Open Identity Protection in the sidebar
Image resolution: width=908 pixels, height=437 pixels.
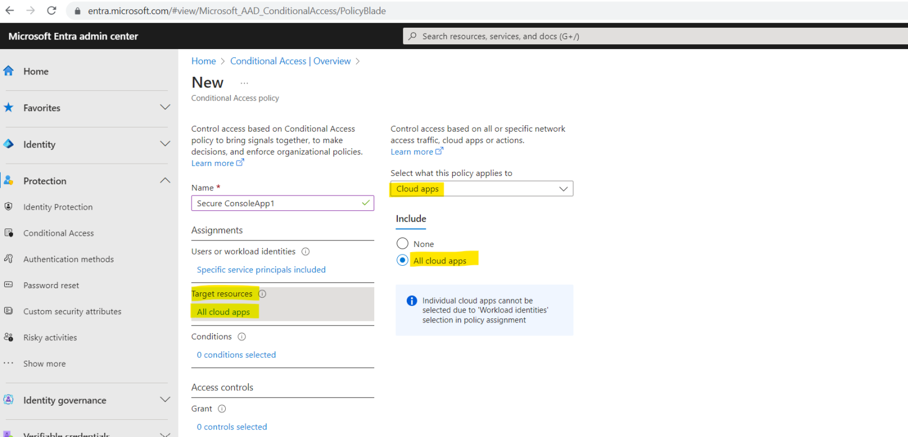[x=57, y=207]
